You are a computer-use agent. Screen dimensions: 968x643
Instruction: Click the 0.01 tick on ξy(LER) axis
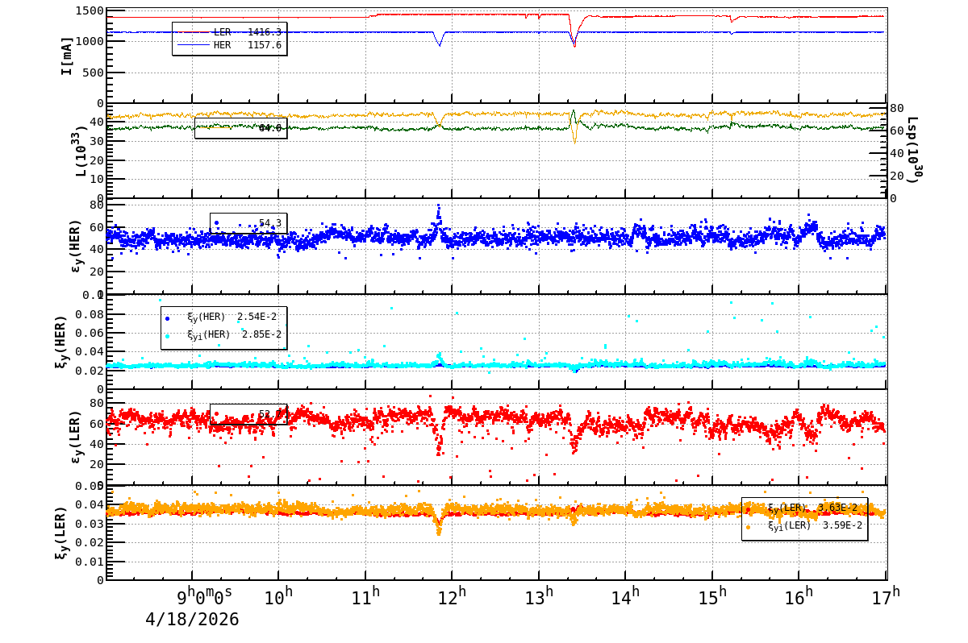click(90, 562)
